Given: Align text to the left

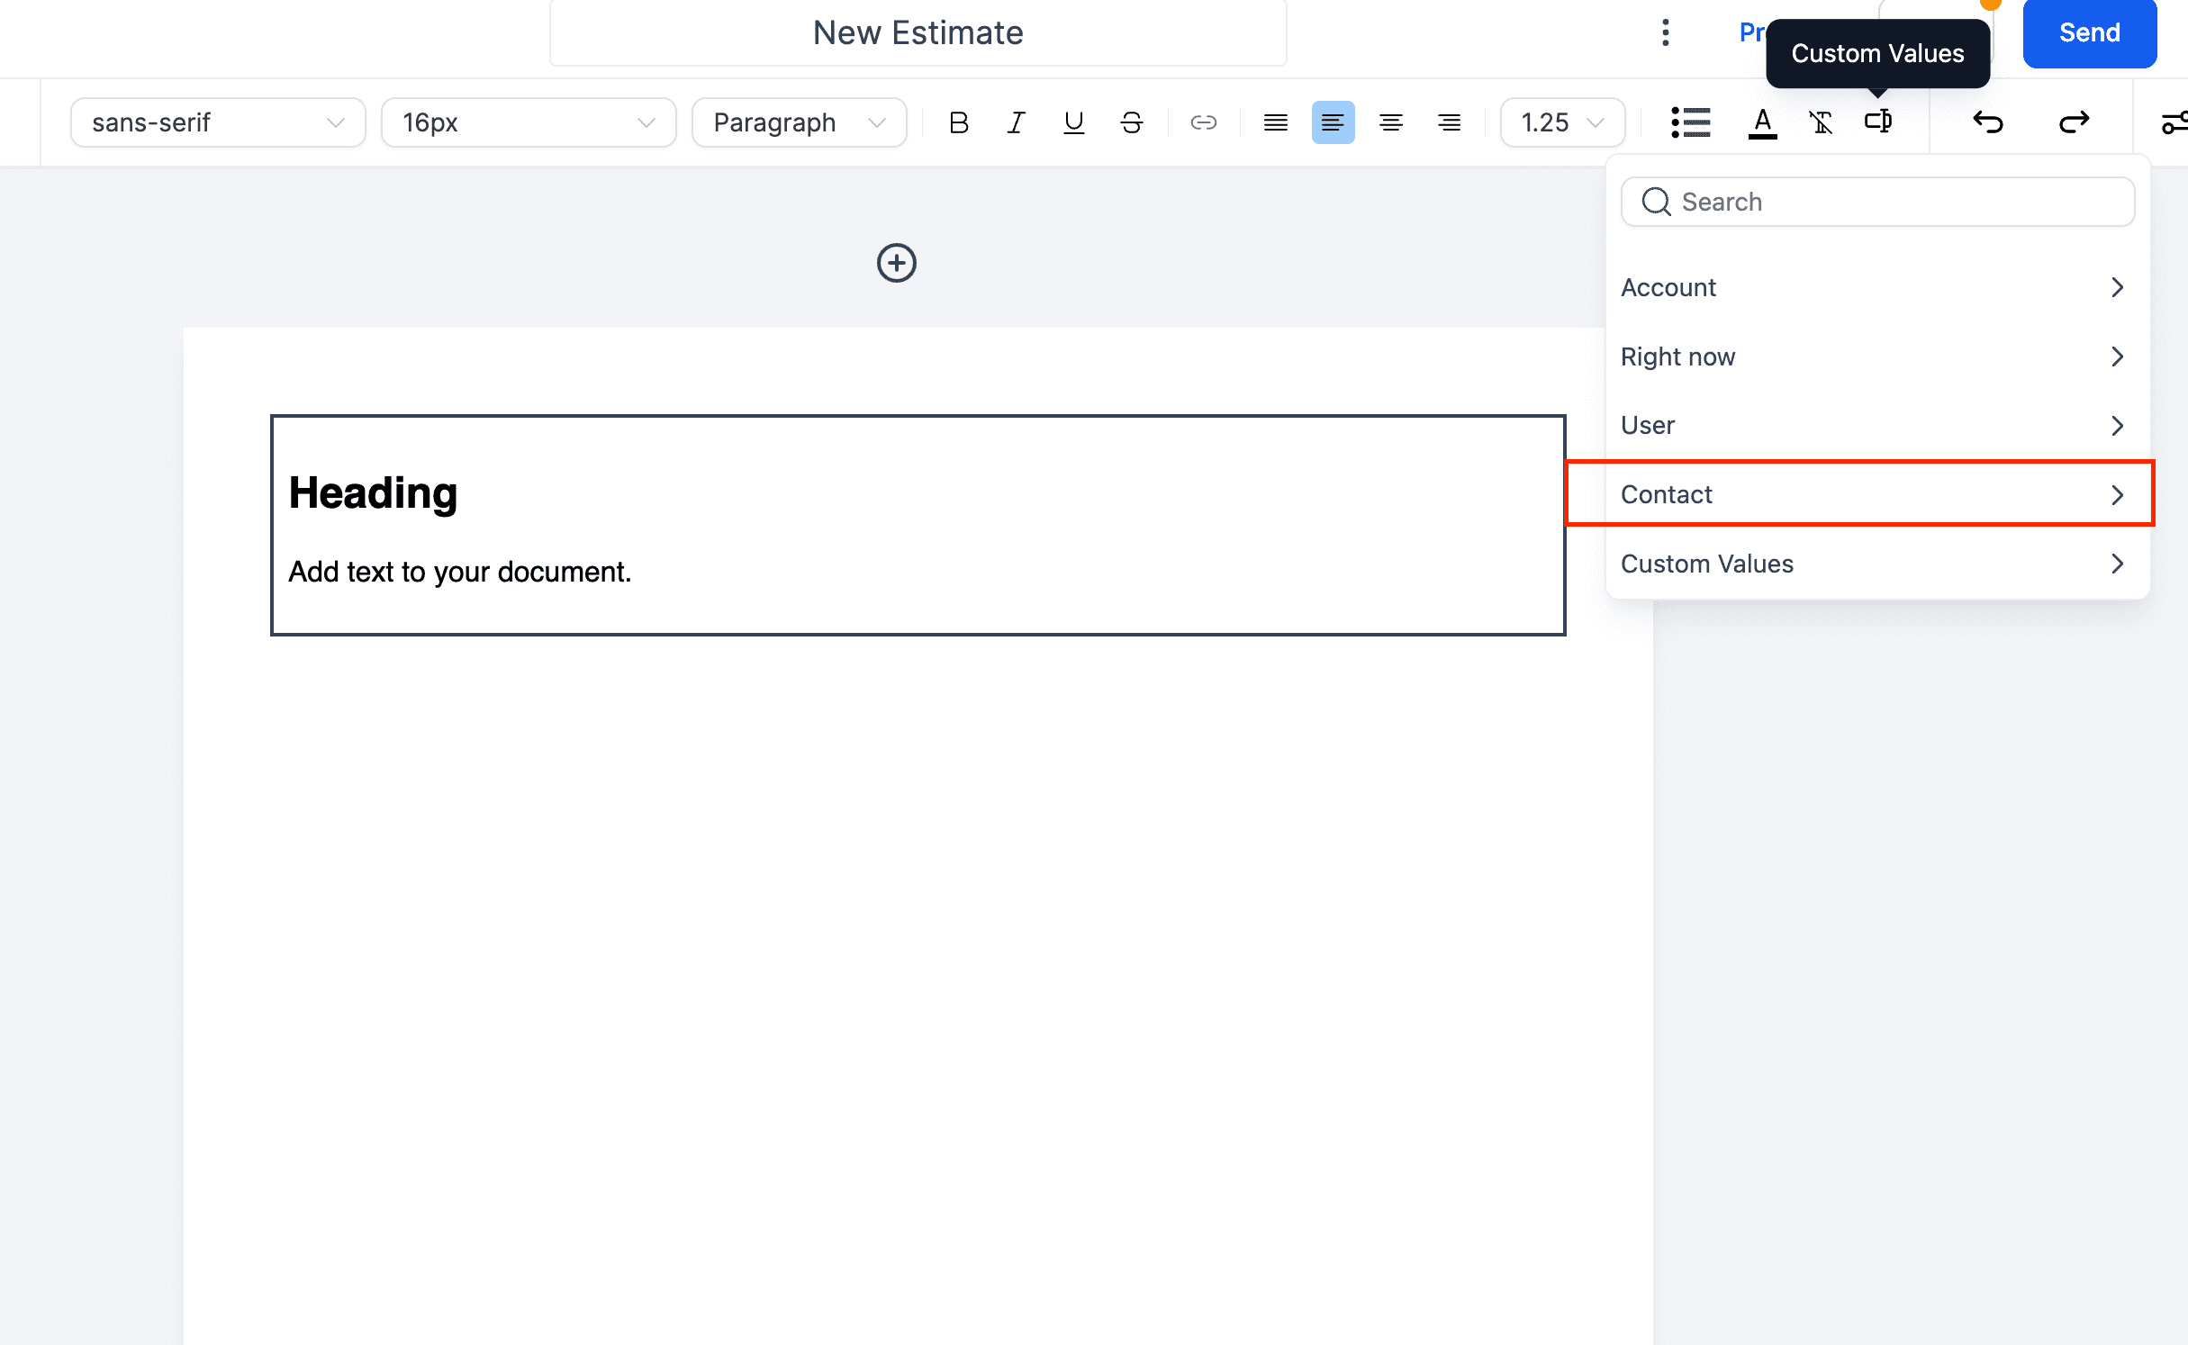Looking at the screenshot, I should (x=1333, y=122).
